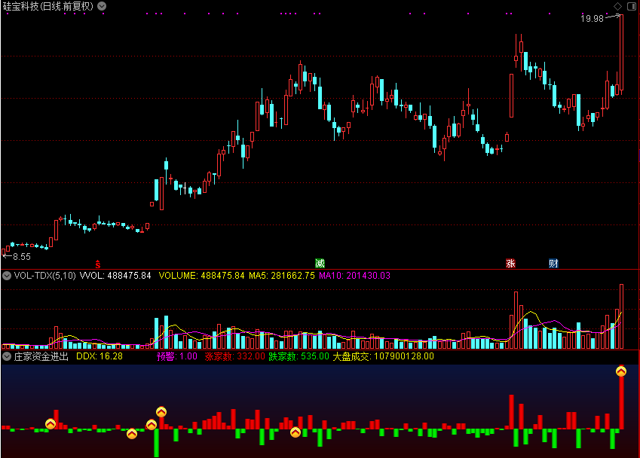Click the DDX: 16.28 value

100,356
